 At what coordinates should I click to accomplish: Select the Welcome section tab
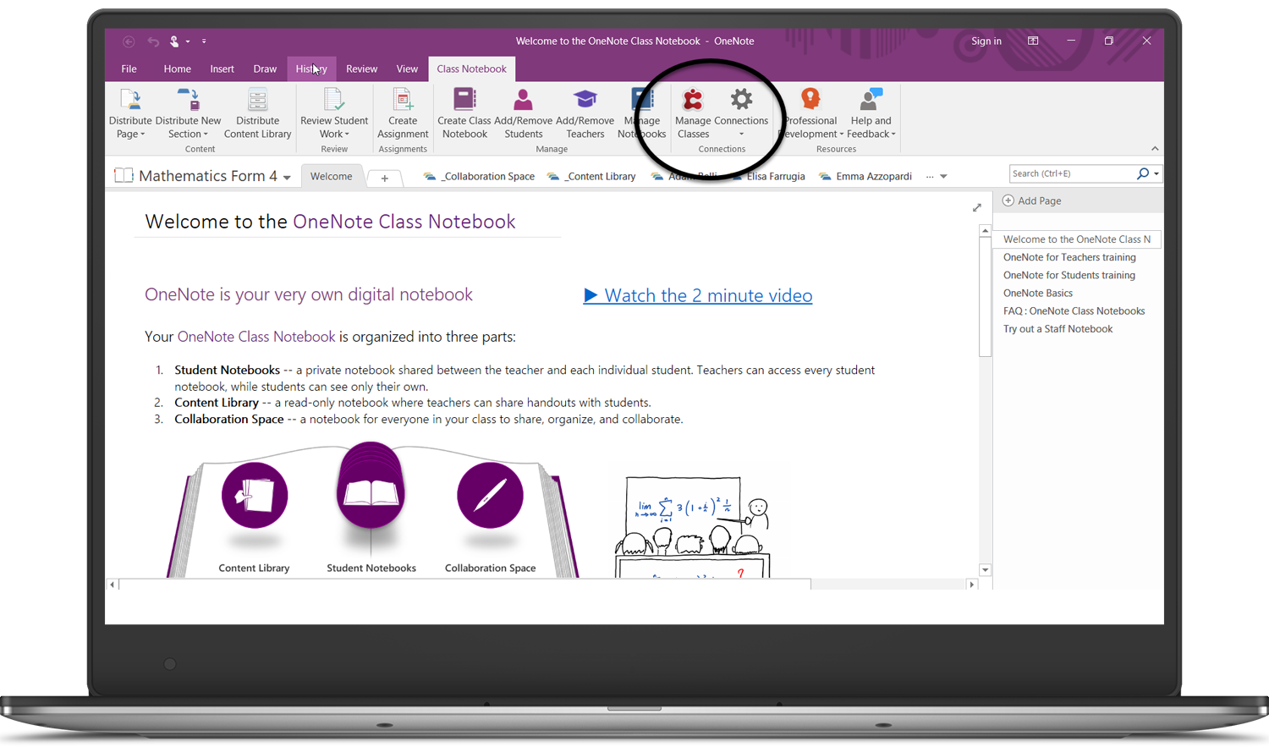[331, 176]
